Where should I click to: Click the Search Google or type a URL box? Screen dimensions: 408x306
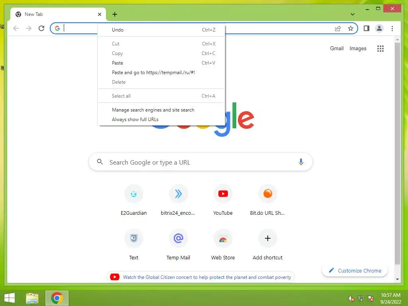point(201,162)
